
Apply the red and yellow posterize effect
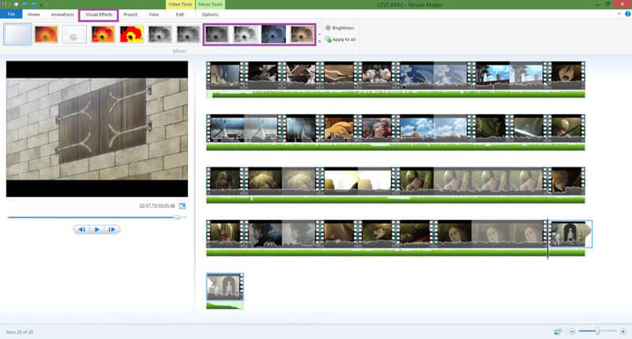(x=131, y=34)
